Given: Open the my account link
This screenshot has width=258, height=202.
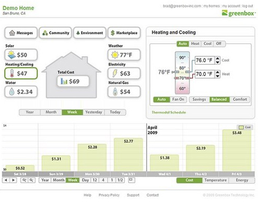Looking at the screenshot, I should coord(231,6).
